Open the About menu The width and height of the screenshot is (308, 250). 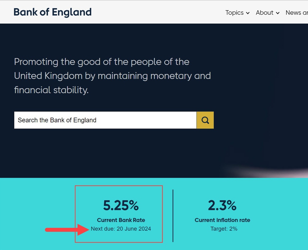tap(265, 13)
